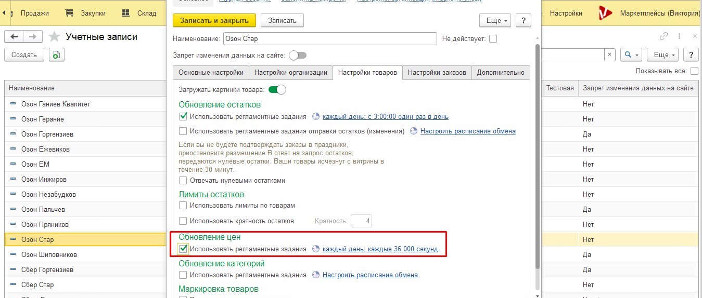Open the Еще dropdown in the list form
The image size is (702, 298).
pos(663,55)
